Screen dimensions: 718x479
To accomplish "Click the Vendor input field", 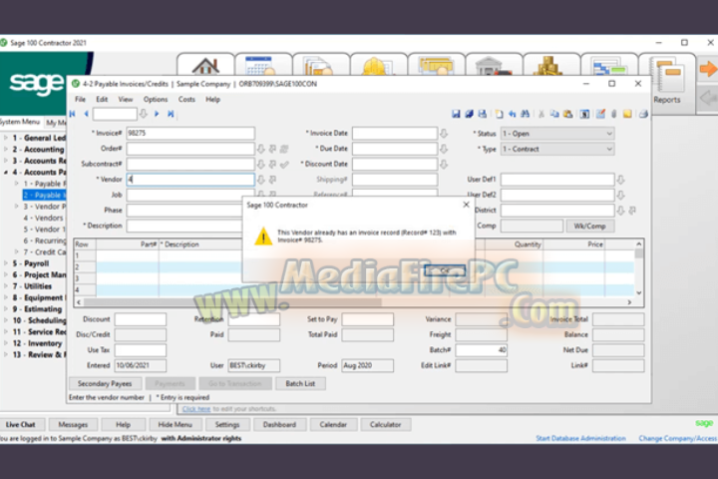I will tap(190, 180).
